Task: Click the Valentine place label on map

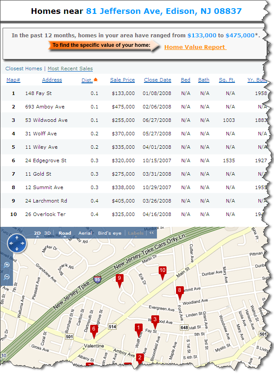Action: (x=94, y=346)
